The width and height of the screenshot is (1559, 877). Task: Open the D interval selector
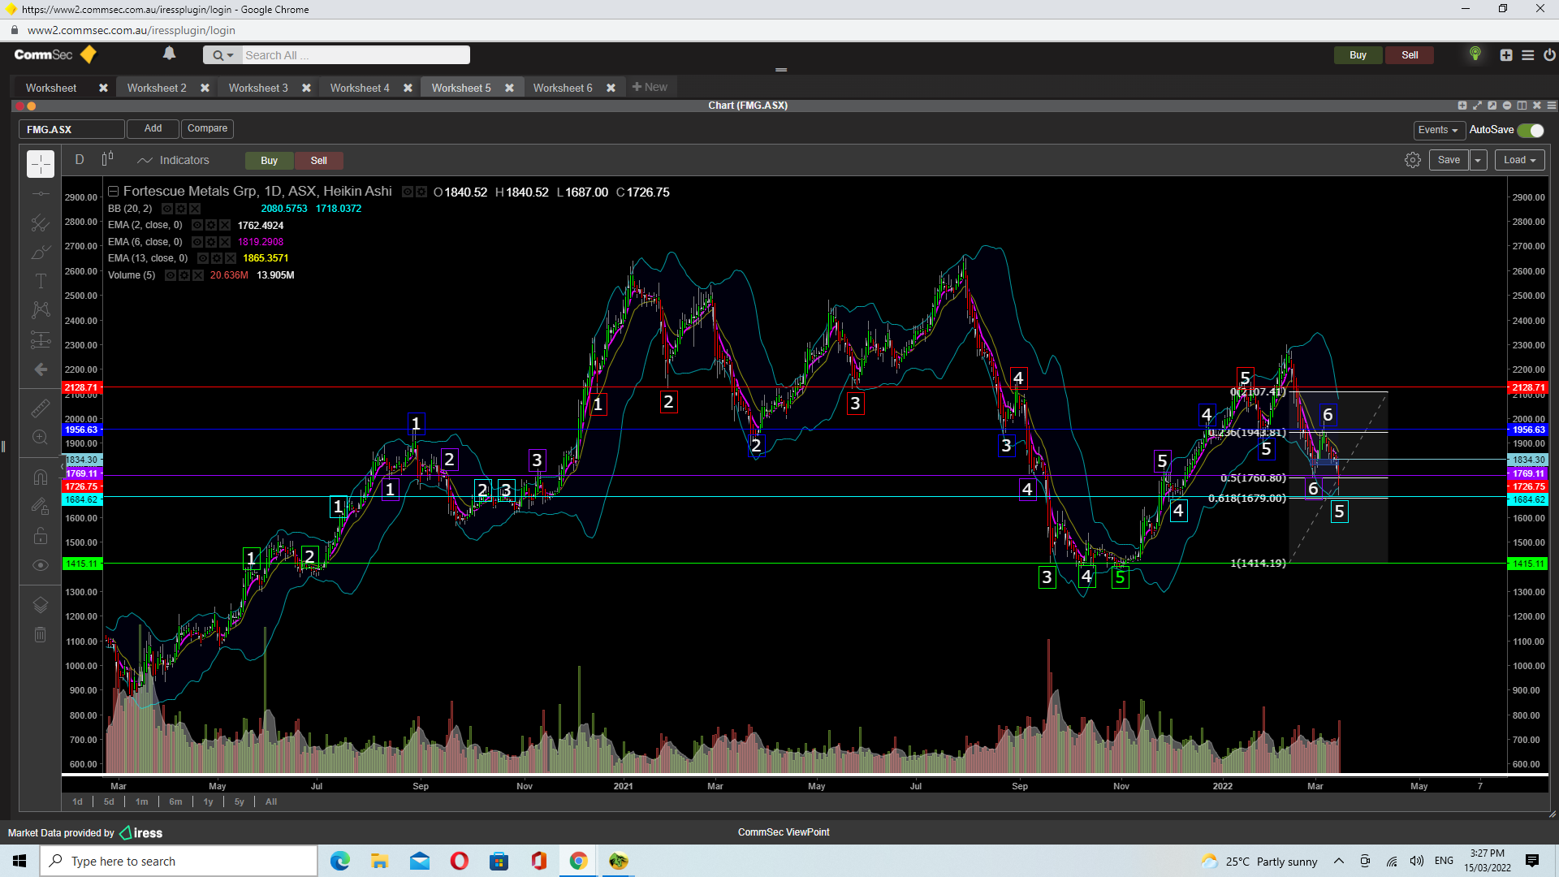80,160
